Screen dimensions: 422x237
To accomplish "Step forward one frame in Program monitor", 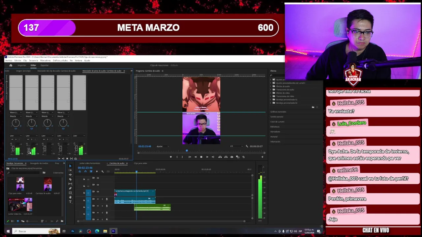I will click(207, 157).
